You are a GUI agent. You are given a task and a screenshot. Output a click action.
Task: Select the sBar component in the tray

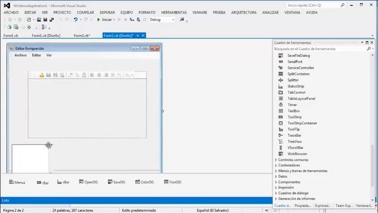(63, 182)
